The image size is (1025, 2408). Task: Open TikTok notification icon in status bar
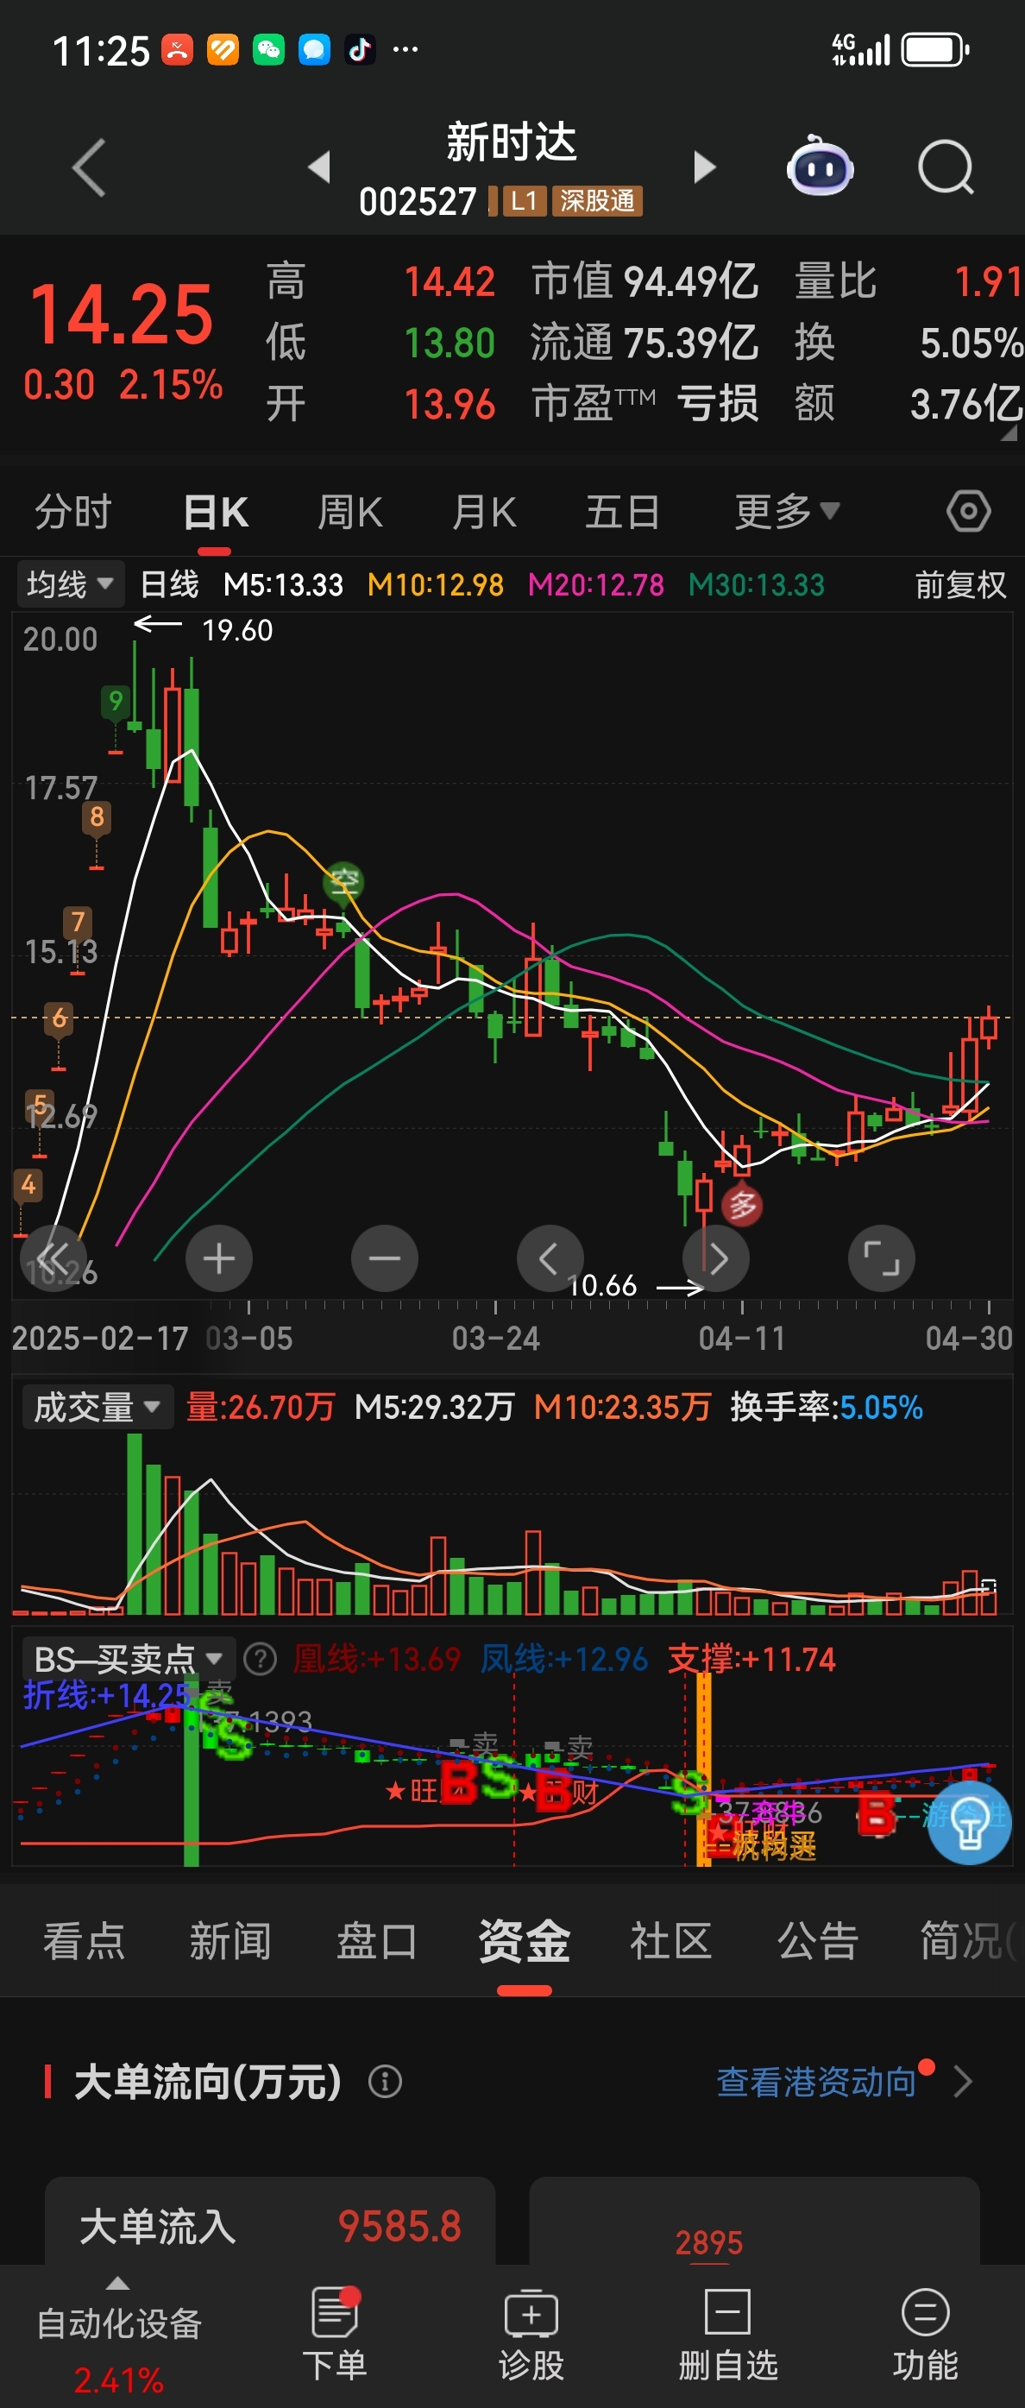(360, 49)
